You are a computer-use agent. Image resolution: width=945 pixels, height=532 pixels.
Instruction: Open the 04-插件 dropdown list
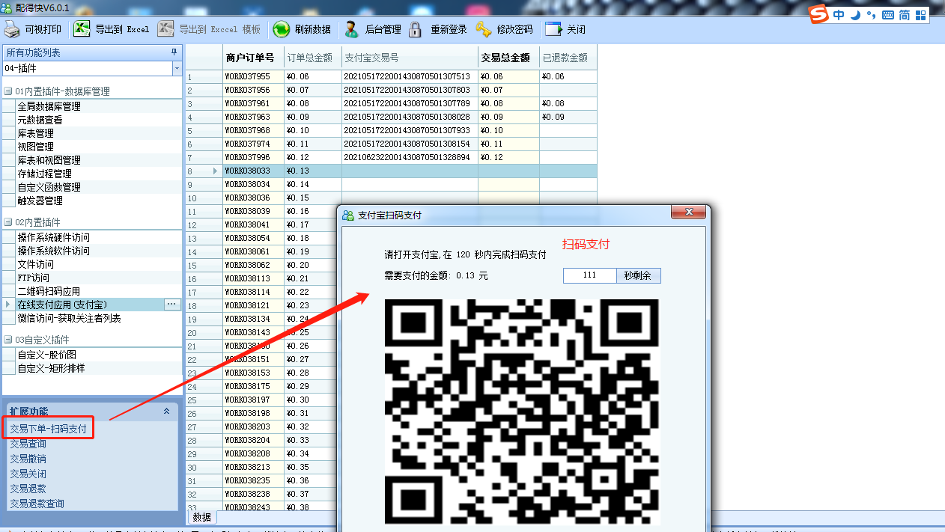177,68
